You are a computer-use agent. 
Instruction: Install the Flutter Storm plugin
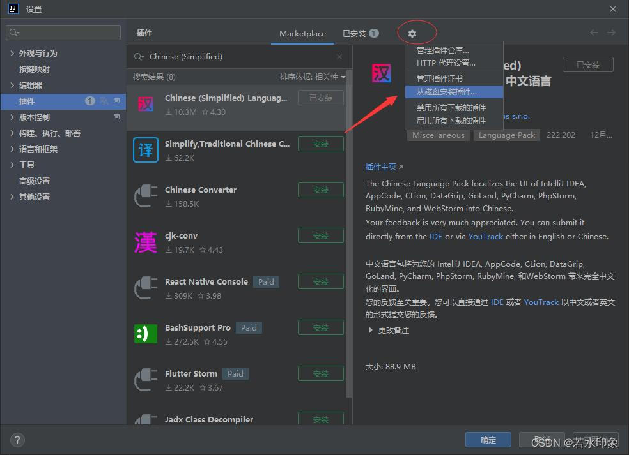[320, 374]
